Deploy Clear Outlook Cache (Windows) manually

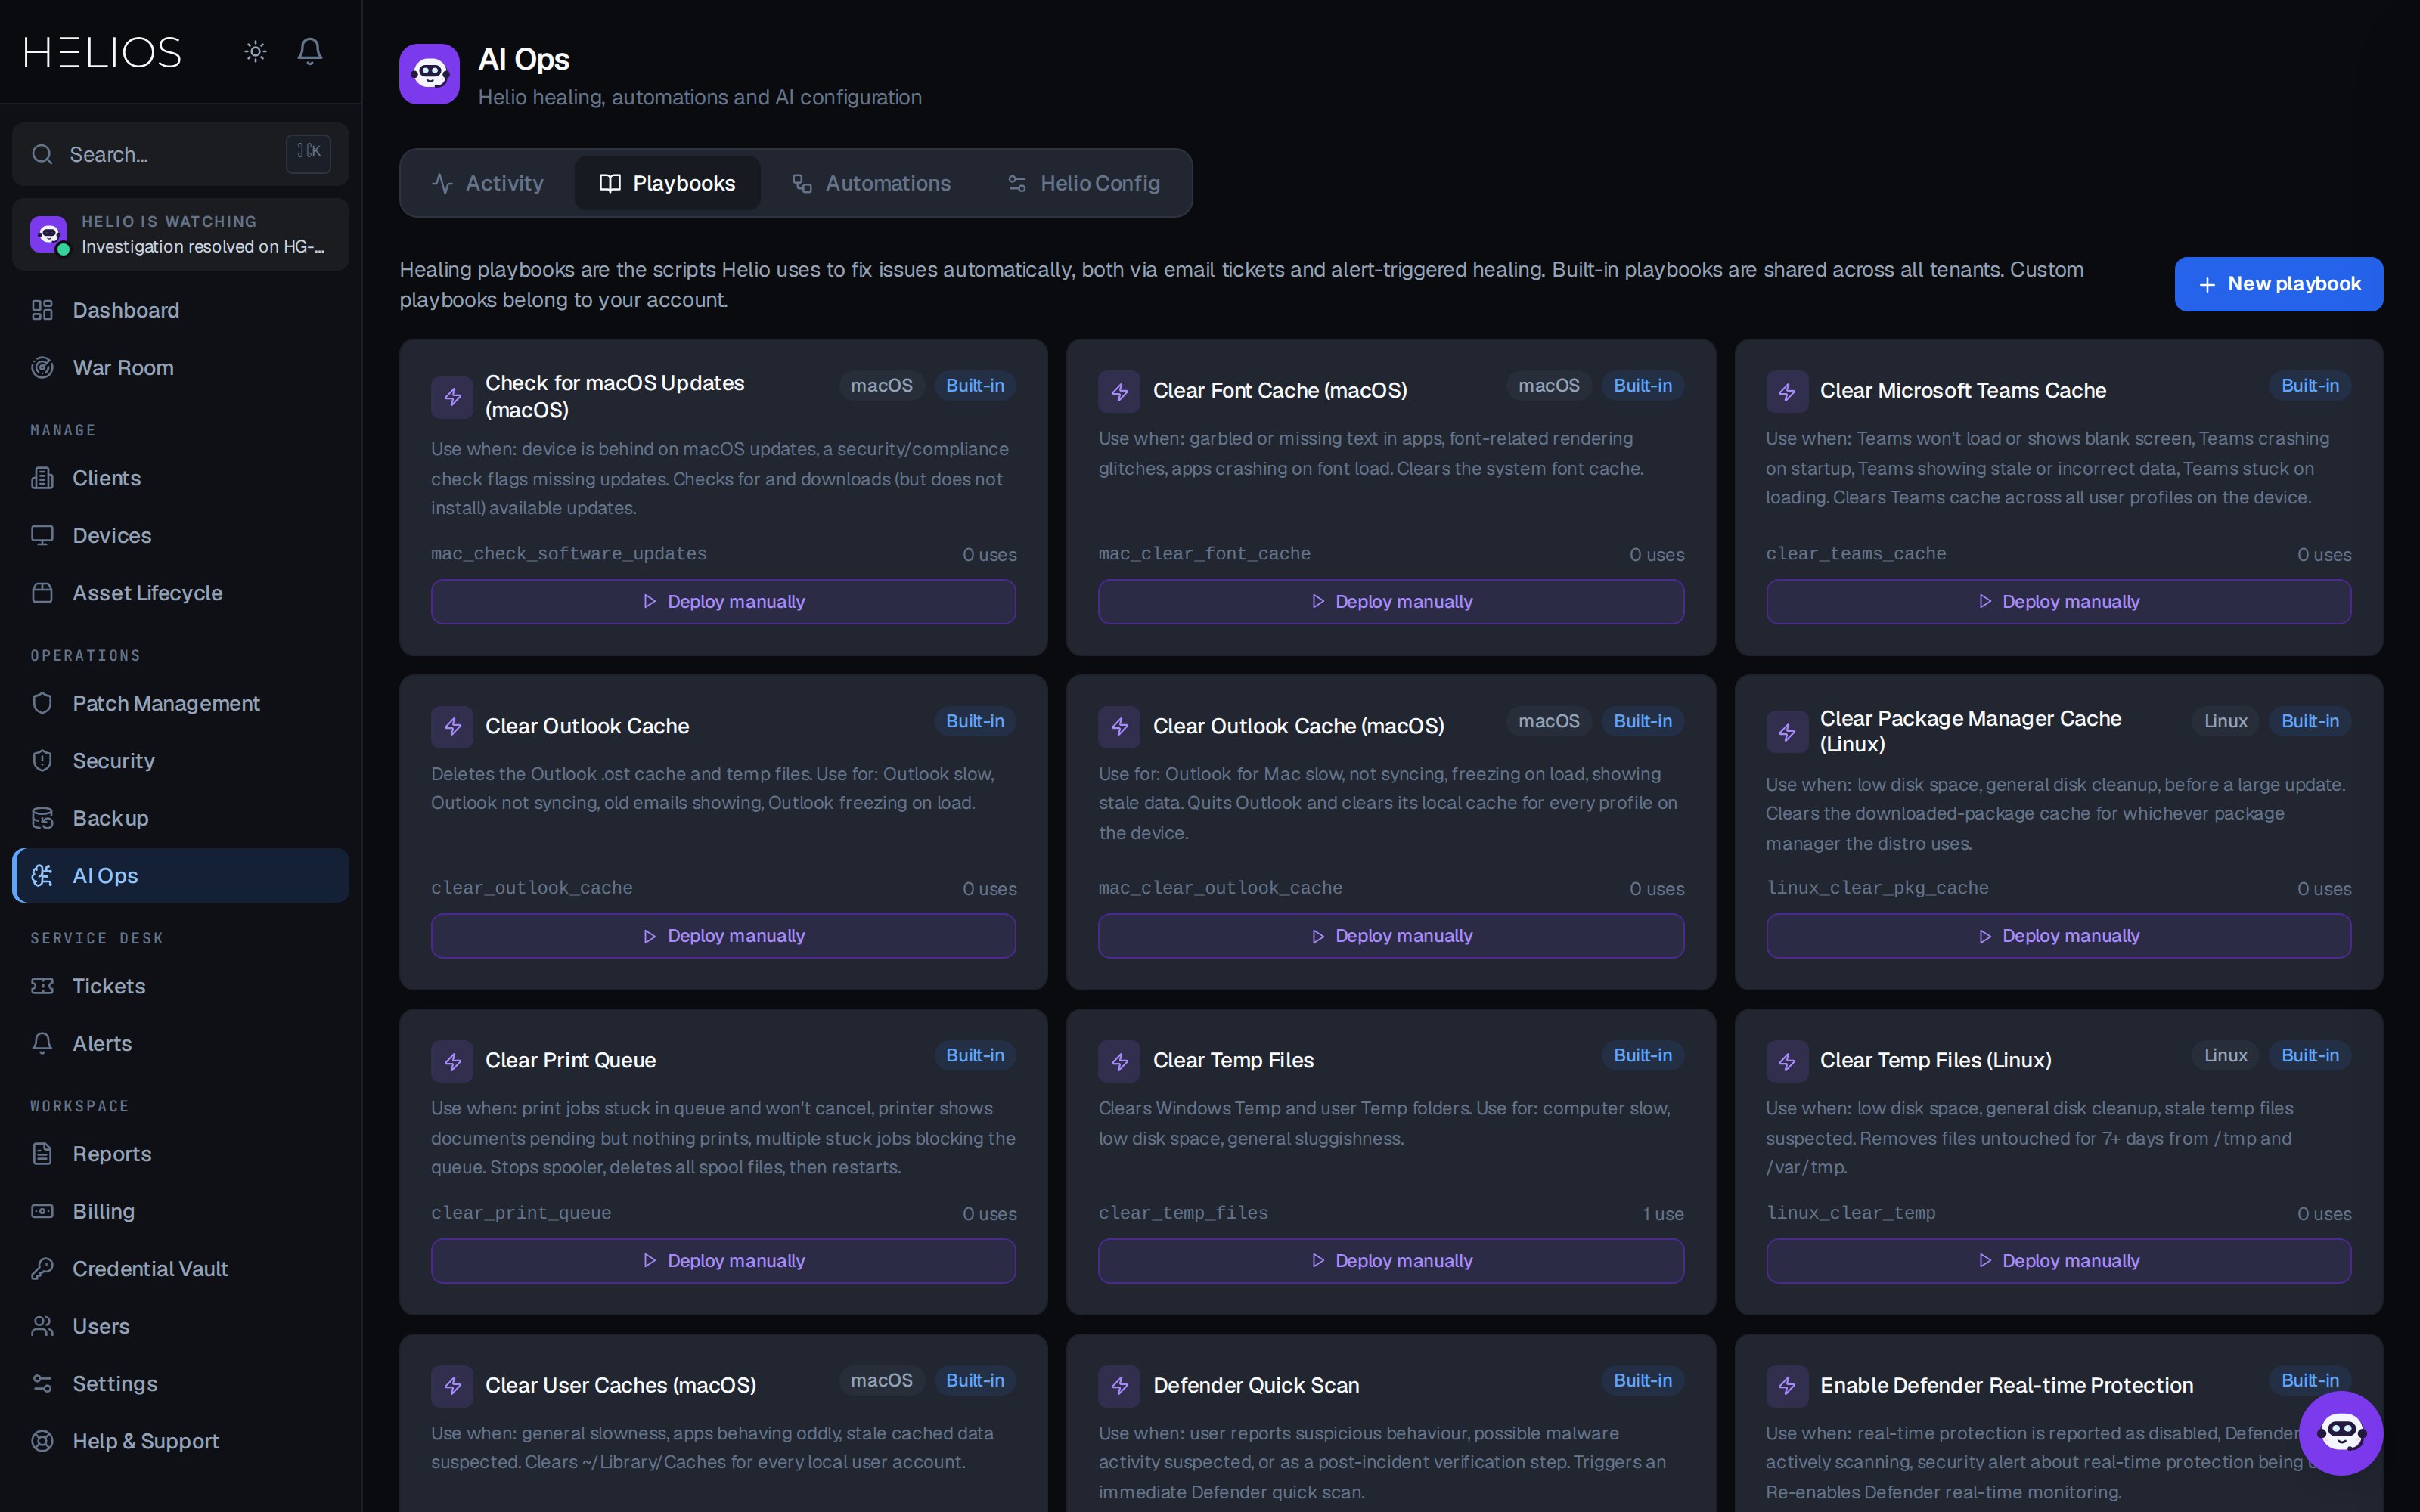pos(723,936)
